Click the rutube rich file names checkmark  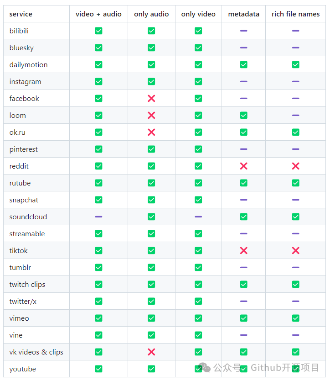click(295, 183)
